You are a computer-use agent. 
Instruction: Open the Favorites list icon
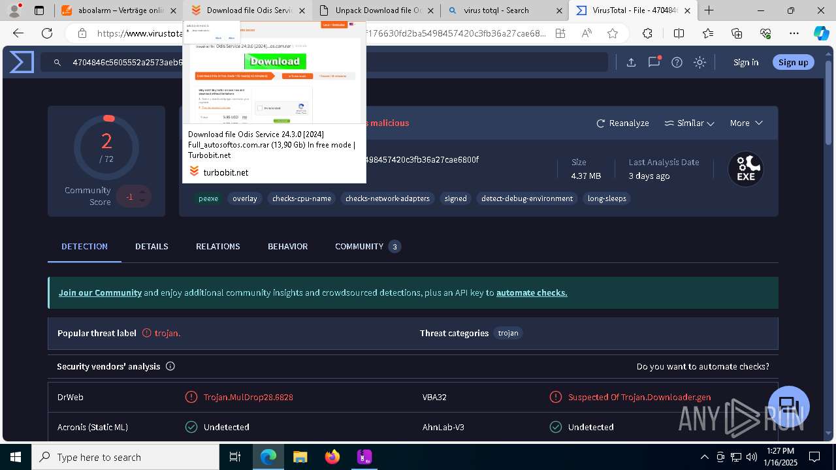pos(708,34)
